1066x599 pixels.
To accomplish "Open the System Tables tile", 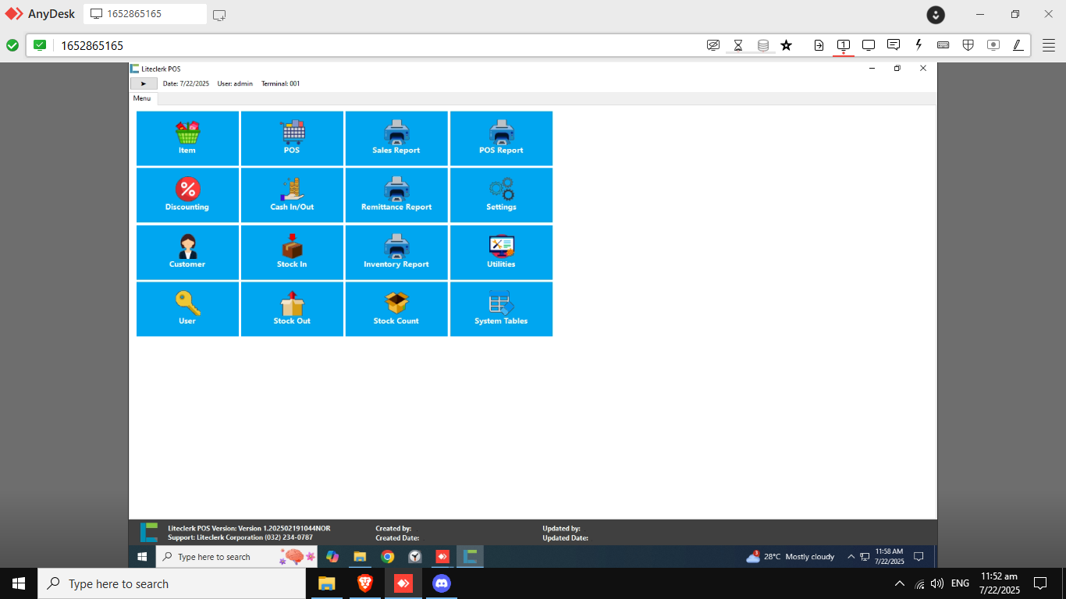I will 501,309.
